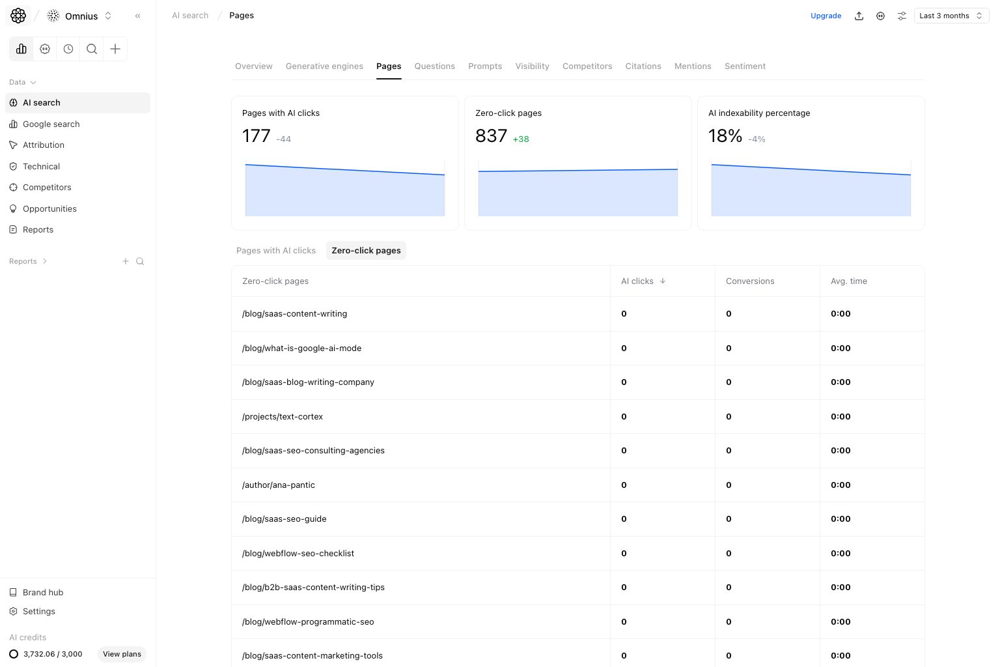Image resolution: width=1000 pixels, height=667 pixels.
Task: Open /projects/text-cortex row
Action: pyautogui.click(x=578, y=416)
